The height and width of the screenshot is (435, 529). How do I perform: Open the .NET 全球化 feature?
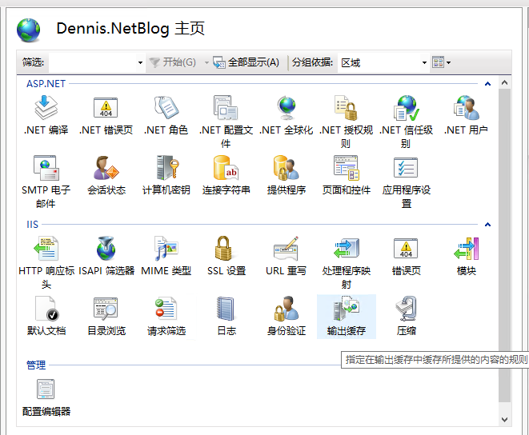pyautogui.click(x=286, y=116)
